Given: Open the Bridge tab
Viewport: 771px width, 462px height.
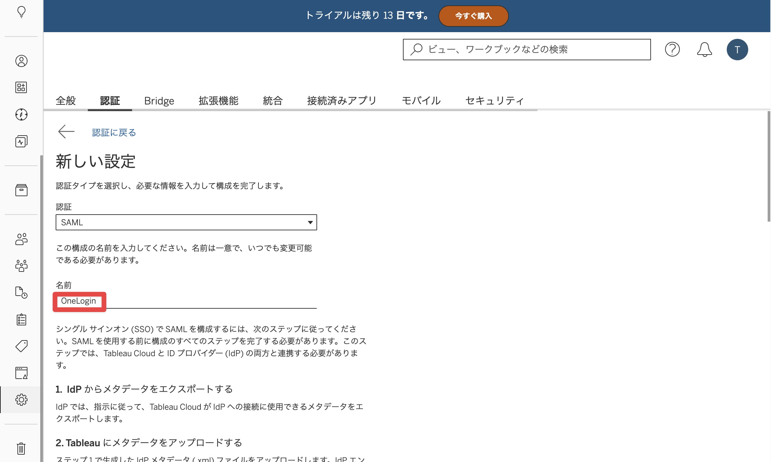Looking at the screenshot, I should [x=159, y=101].
